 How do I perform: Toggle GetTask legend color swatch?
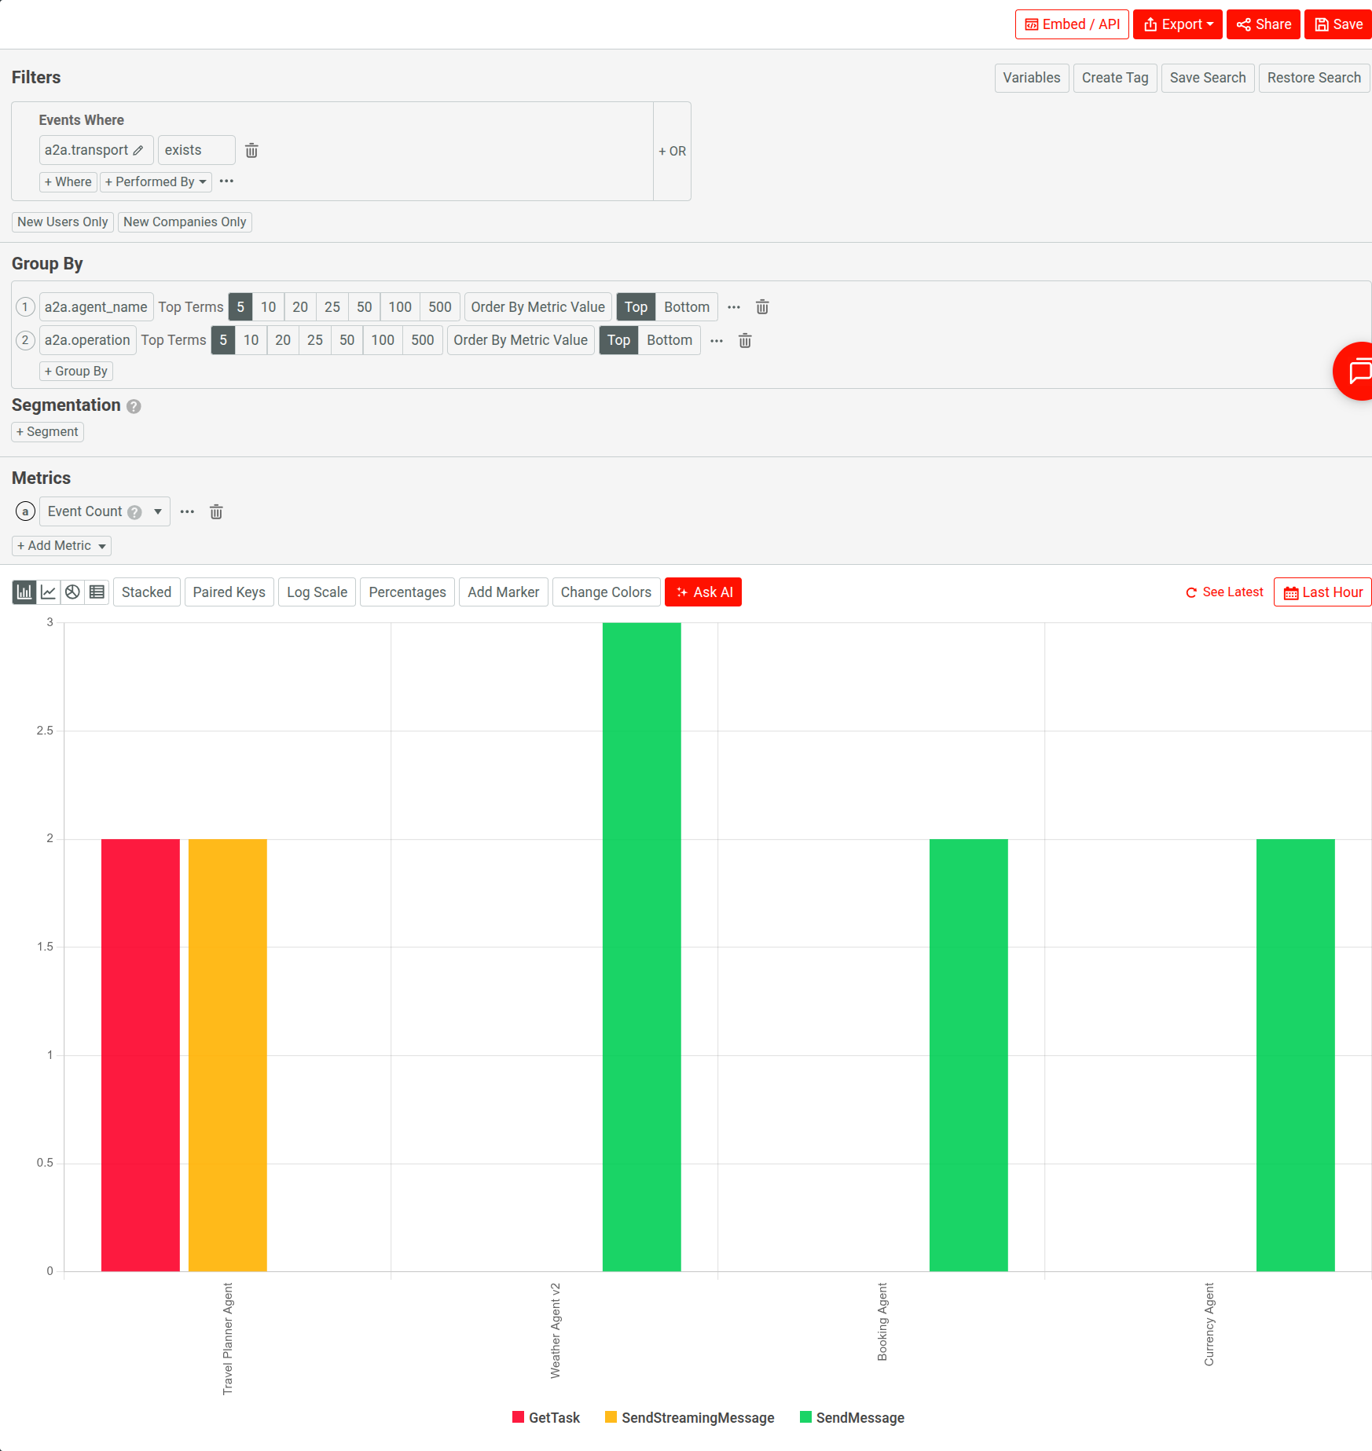(518, 1417)
